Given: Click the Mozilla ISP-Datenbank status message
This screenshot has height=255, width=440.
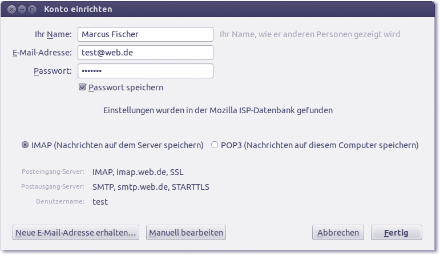Looking at the screenshot, I should pos(217,110).
